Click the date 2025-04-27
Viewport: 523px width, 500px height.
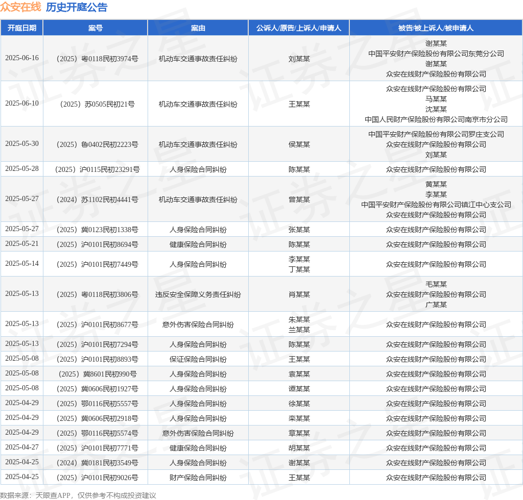click(22, 447)
